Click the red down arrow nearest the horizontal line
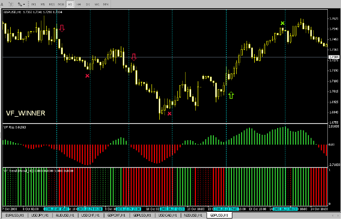 pyautogui.click(x=133, y=57)
